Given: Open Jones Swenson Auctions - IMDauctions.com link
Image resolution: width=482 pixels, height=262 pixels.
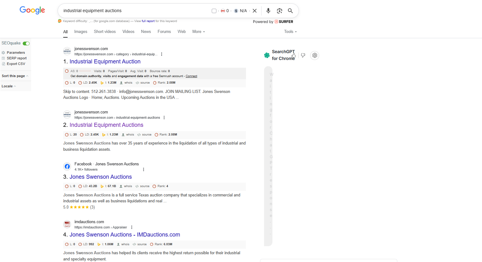Looking at the screenshot, I should (x=125, y=235).
